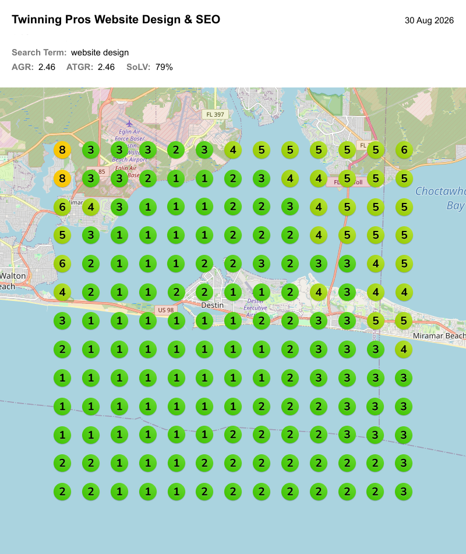Viewport: 466px width, 554px height.
Task: Select the 4 marker right of Walton Beach label
Action: (62, 292)
